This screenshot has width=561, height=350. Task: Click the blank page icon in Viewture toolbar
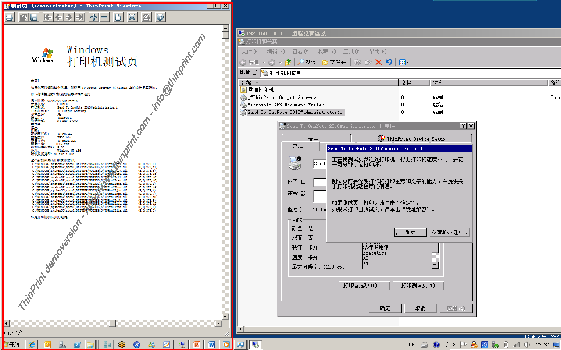click(x=118, y=17)
